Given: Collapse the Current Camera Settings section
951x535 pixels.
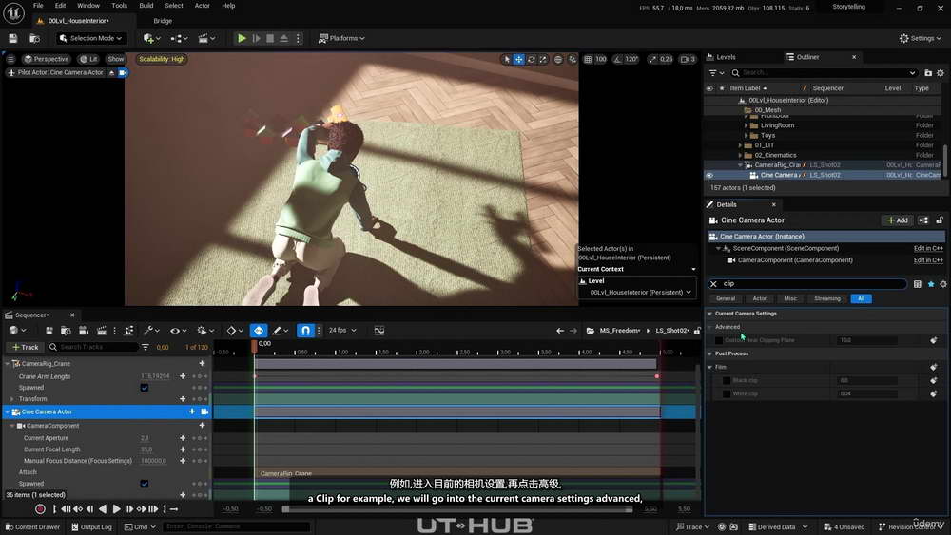Looking at the screenshot, I should (709, 314).
